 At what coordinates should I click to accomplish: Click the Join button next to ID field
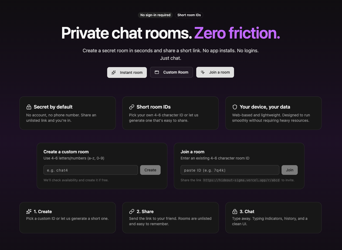[290, 170]
